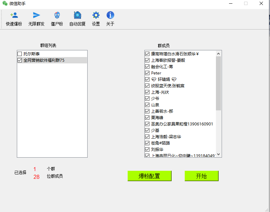Viewport: 270px width, 212px height.
Task: Uncheck the 少爷 member checkbox
Action: pos(147,99)
